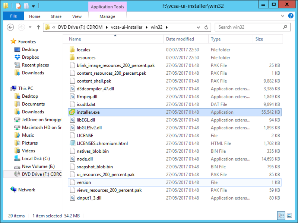Image resolution: width=298 pixels, height=223 pixels.
Task: Open Documents under This PC
Action: [33, 104]
